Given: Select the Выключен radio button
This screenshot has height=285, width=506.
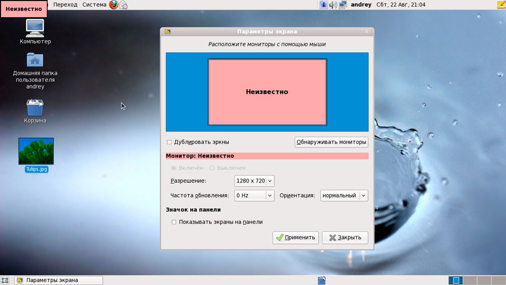Looking at the screenshot, I should (212, 168).
